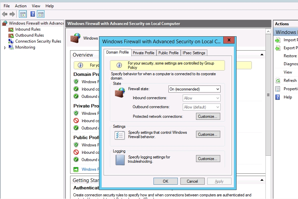Screen dimensions: 298x199
Task: Open the File menu
Action: [7, 6]
